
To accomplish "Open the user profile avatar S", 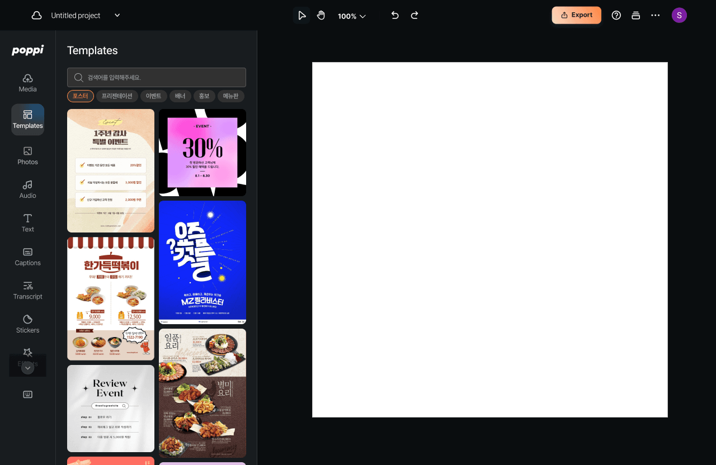I will click(679, 16).
